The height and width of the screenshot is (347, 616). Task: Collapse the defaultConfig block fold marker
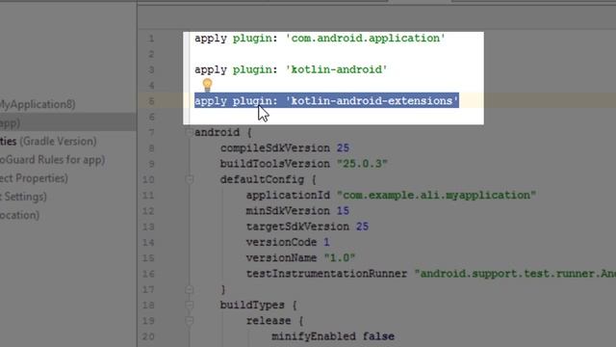pos(189,179)
